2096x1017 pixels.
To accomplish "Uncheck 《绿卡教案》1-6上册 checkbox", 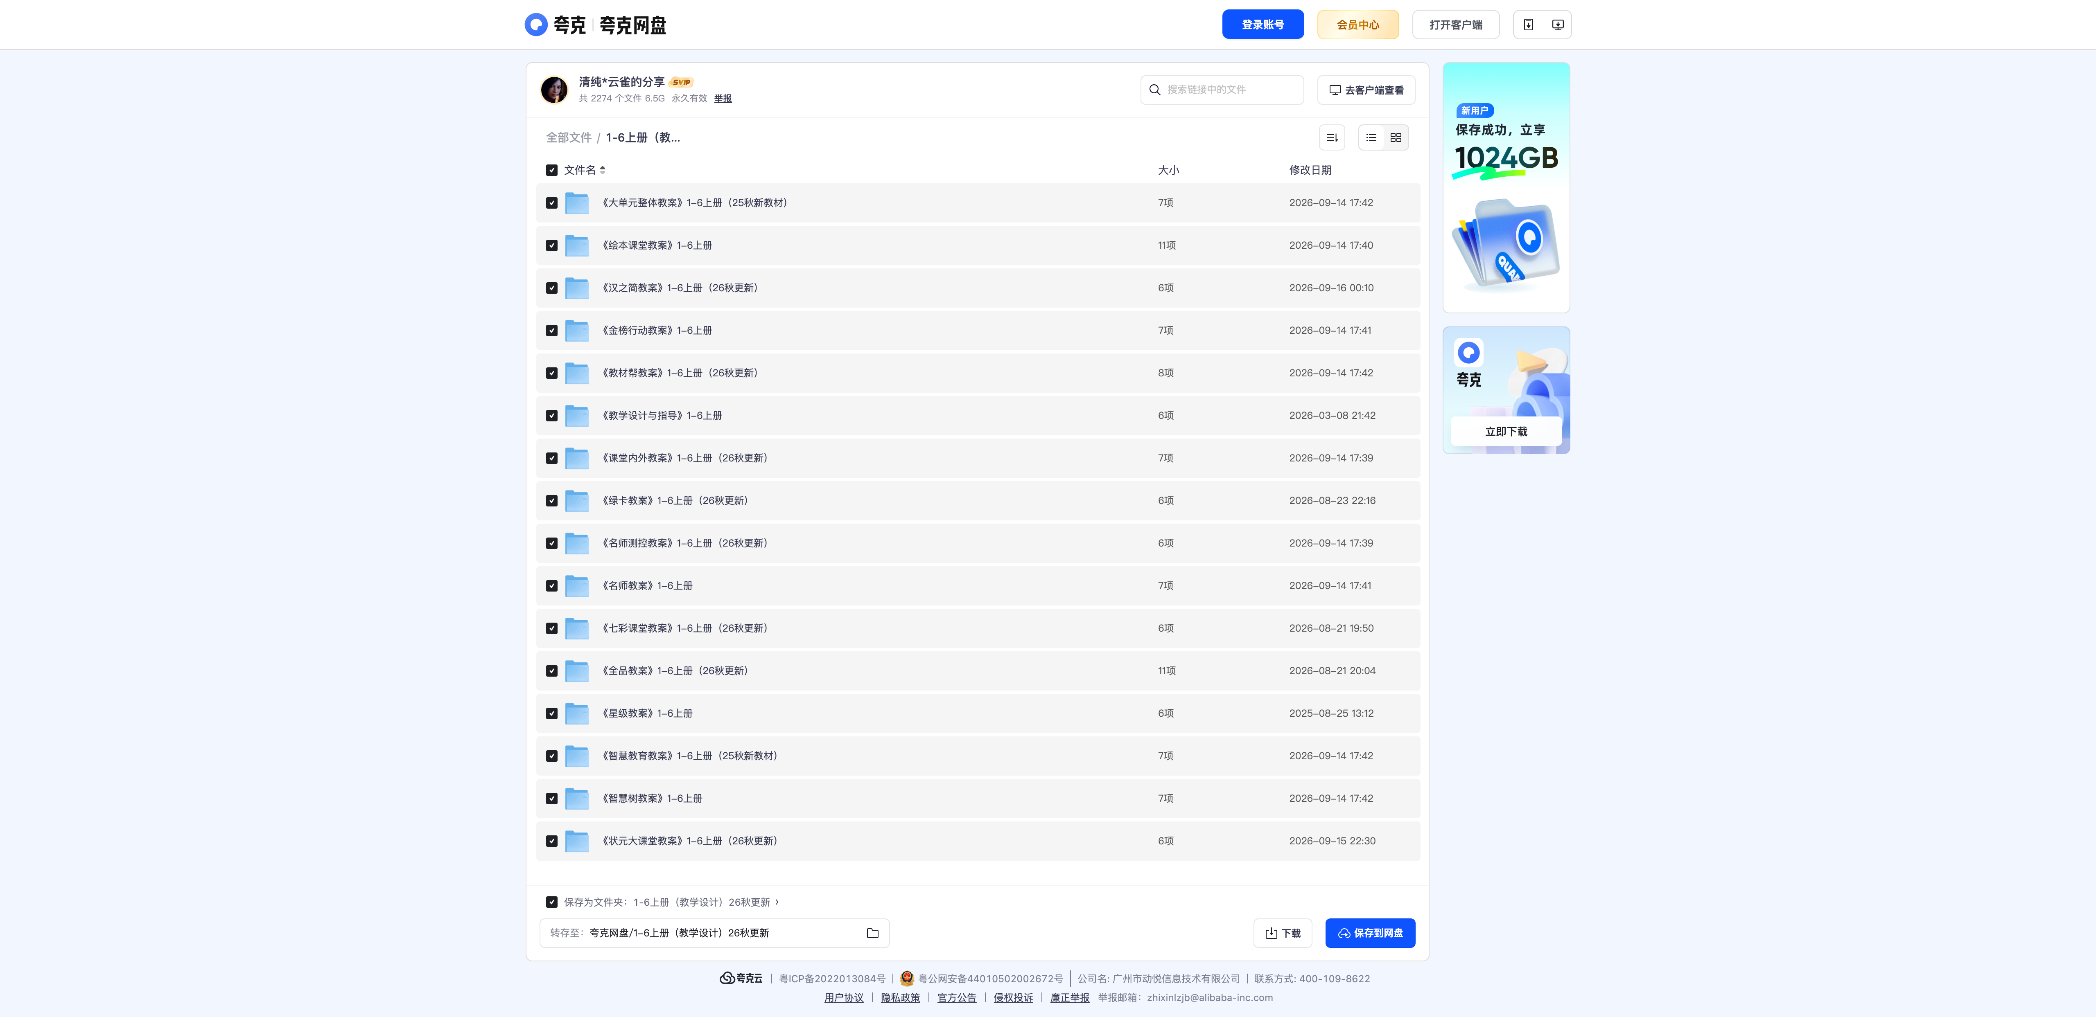I will tap(552, 502).
